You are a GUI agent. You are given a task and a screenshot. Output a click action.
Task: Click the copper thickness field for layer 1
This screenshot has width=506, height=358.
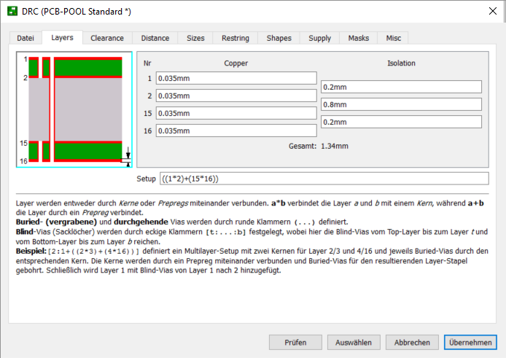point(236,78)
